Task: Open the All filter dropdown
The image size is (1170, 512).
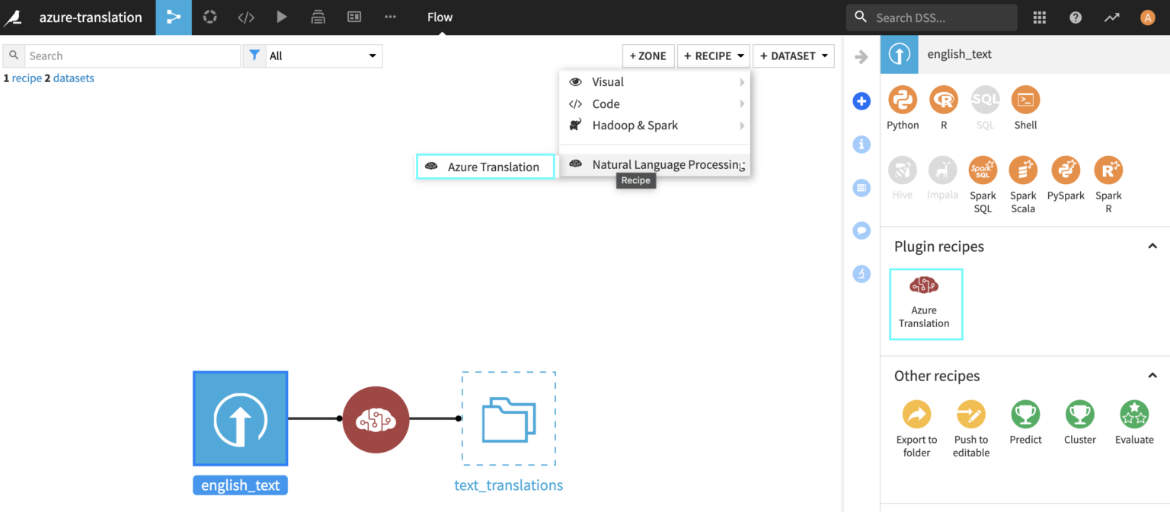Action: 323,56
